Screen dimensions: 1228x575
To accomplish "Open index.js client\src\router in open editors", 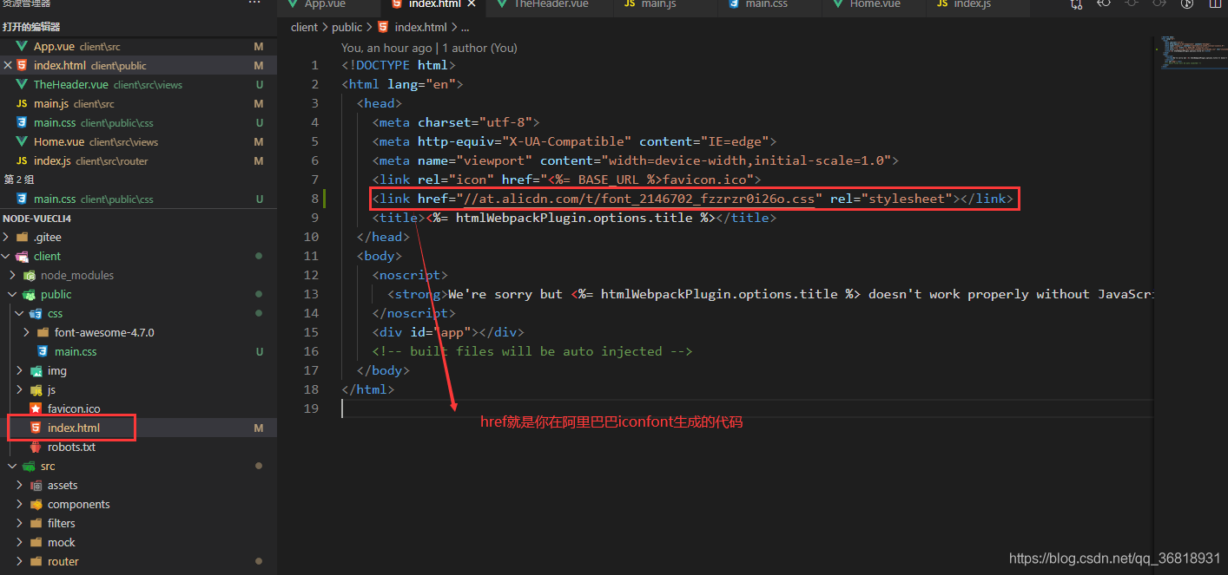I will click(x=139, y=160).
